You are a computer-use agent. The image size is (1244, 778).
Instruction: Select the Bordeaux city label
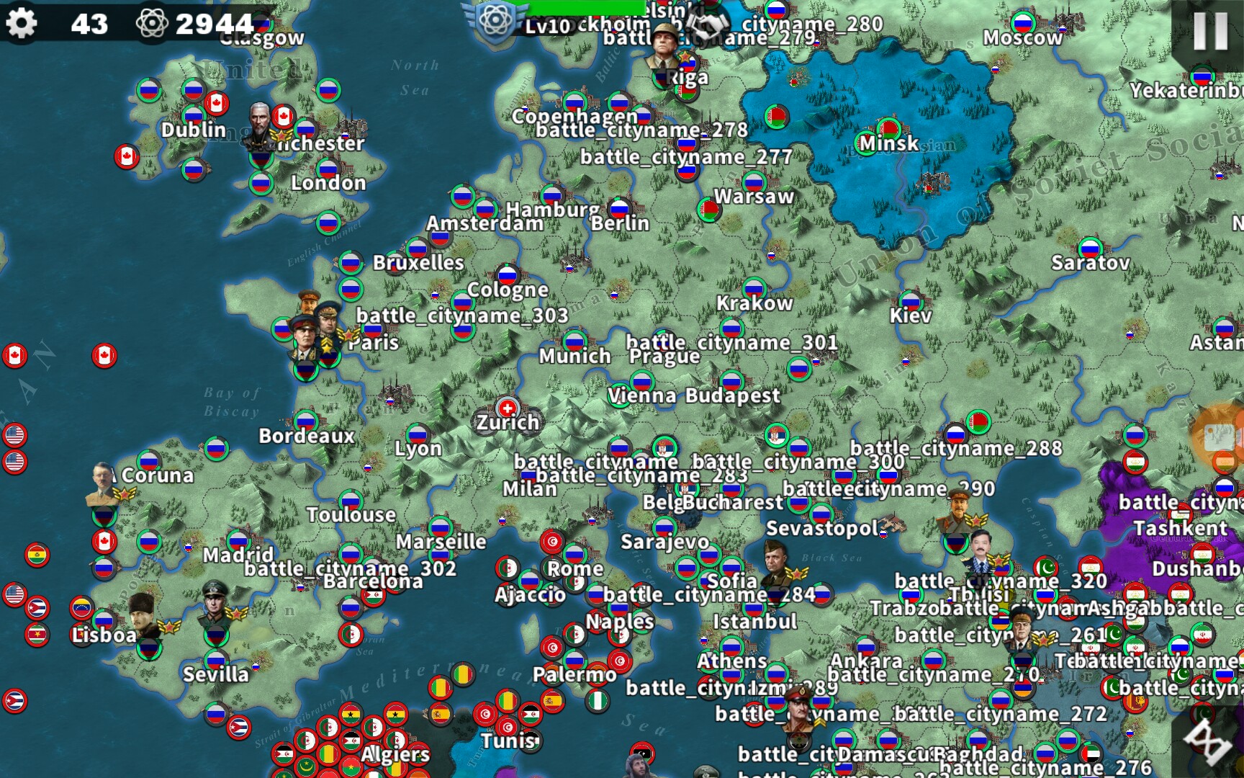coord(307,436)
